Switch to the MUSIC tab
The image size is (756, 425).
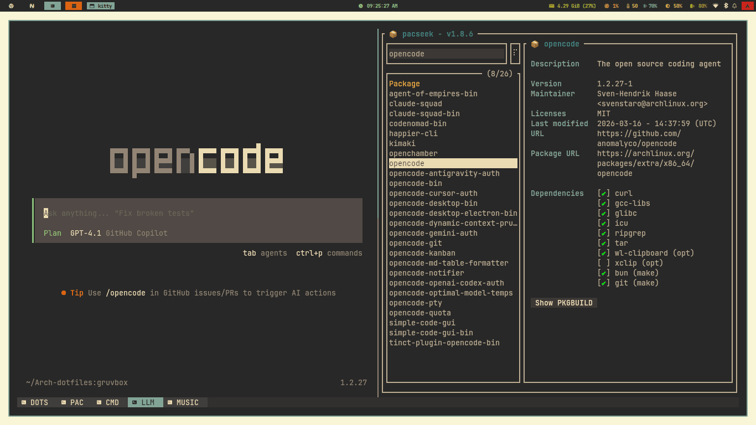185,402
